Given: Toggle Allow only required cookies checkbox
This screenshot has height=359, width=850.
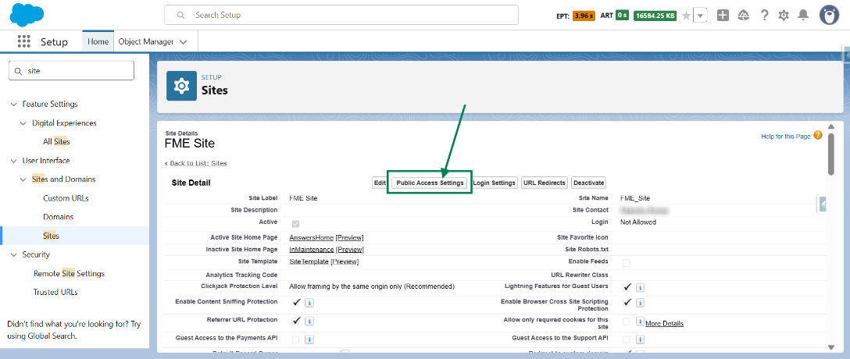Looking at the screenshot, I should (627, 321).
